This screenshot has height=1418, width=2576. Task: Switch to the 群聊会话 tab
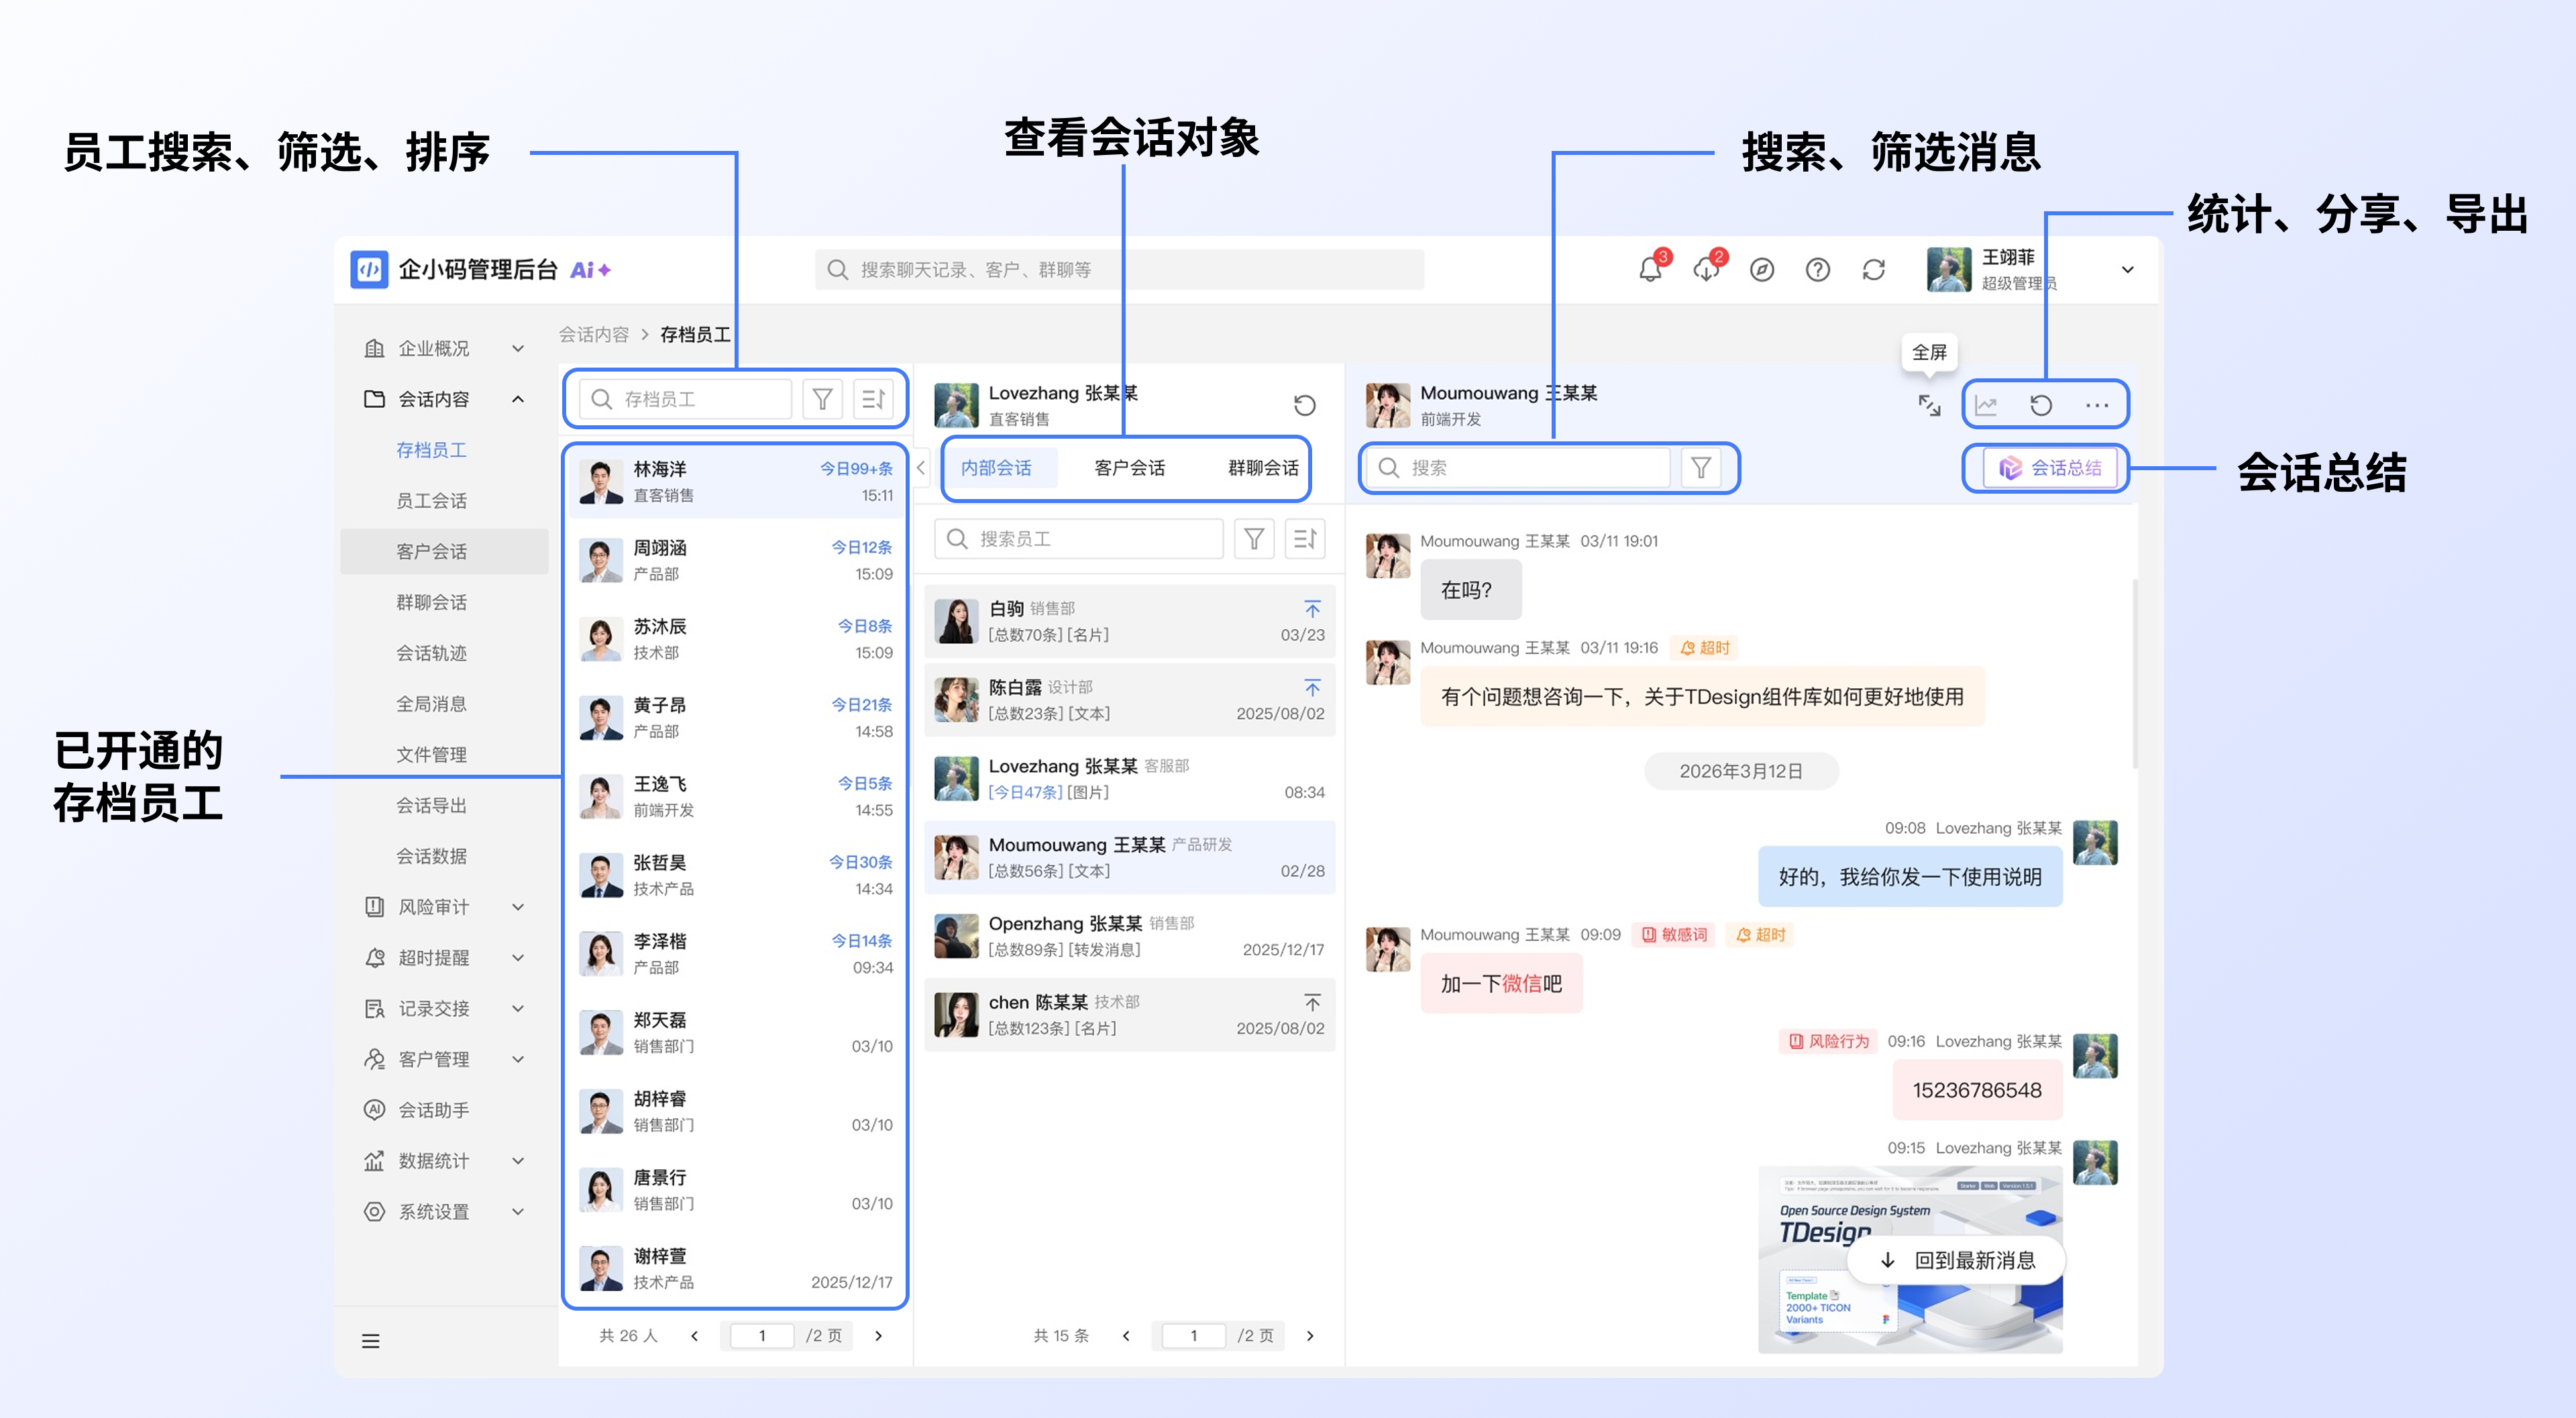[1263, 468]
